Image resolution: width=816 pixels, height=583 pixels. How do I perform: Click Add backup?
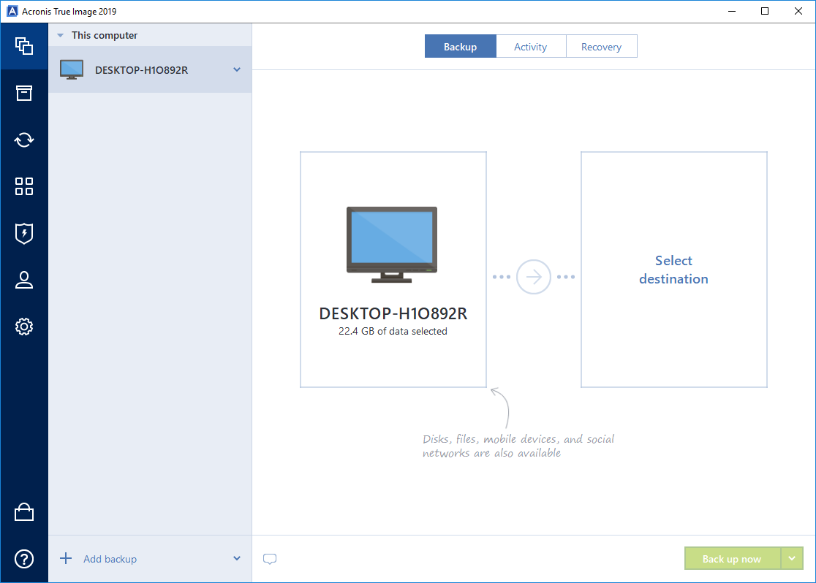click(110, 559)
